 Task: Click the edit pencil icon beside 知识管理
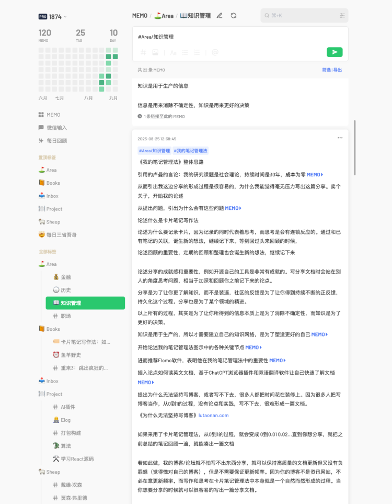tap(220, 15)
